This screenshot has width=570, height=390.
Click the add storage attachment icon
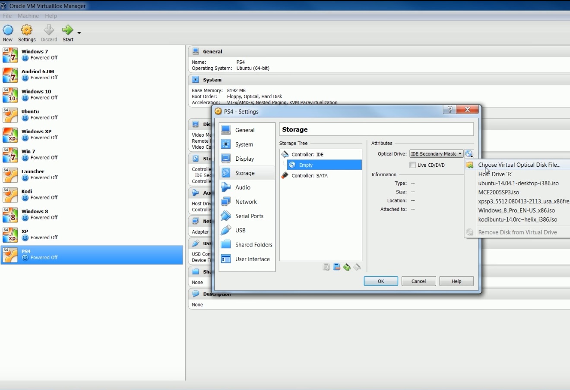pos(347,267)
